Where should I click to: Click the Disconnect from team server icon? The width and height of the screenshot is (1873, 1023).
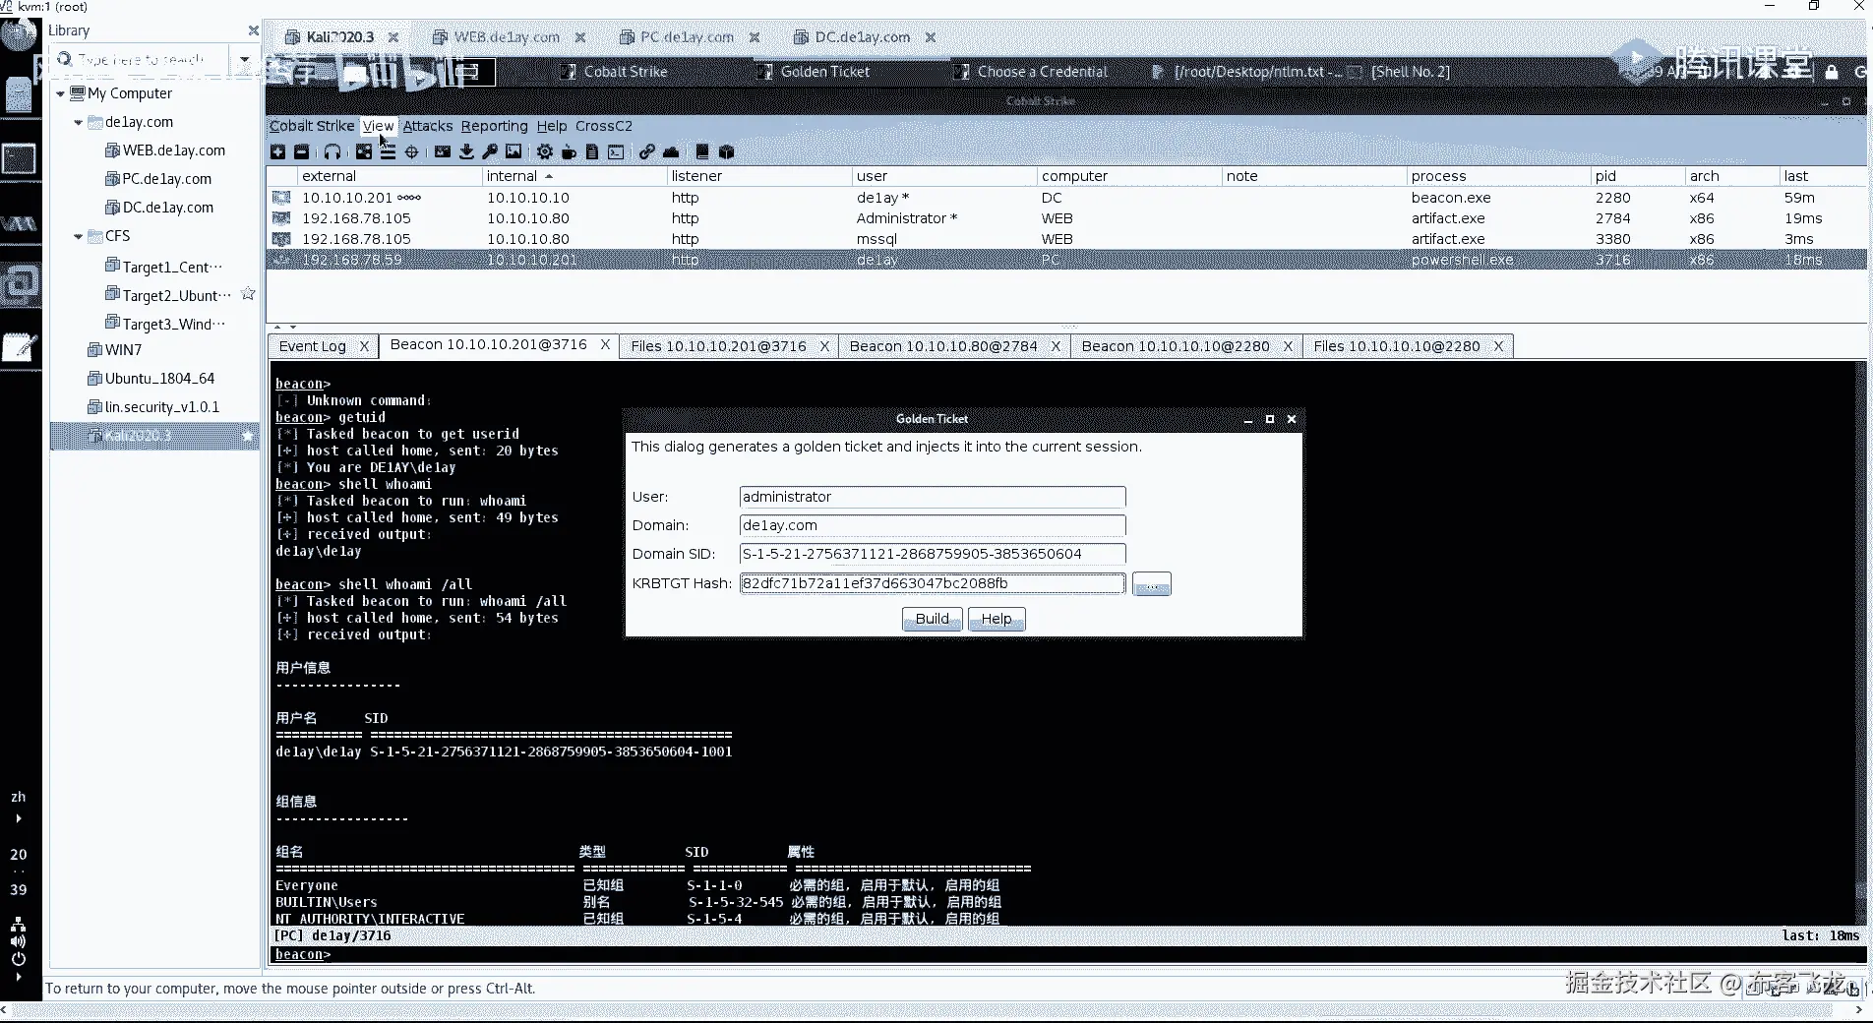pyautogui.click(x=301, y=151)
